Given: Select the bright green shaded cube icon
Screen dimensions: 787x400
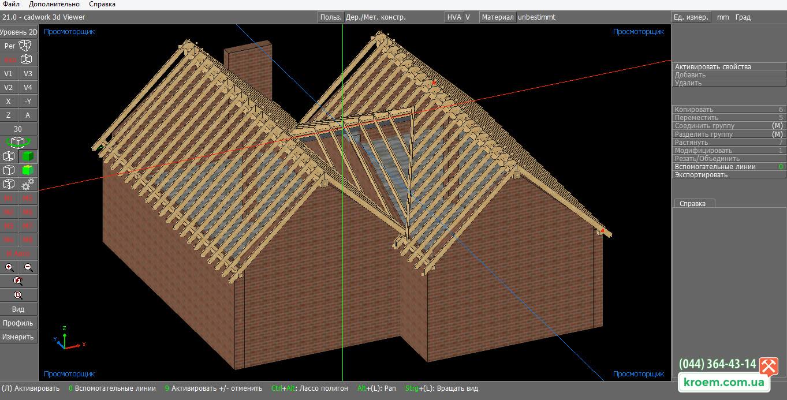Looking at the screenshot, I should click(x=28, y=170).
